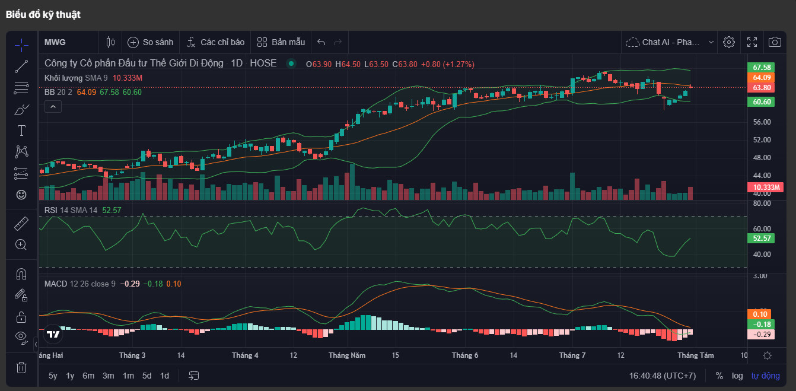Select the 5y time range
This screenshot has width=796, height=391.
(x=53, y=376)
